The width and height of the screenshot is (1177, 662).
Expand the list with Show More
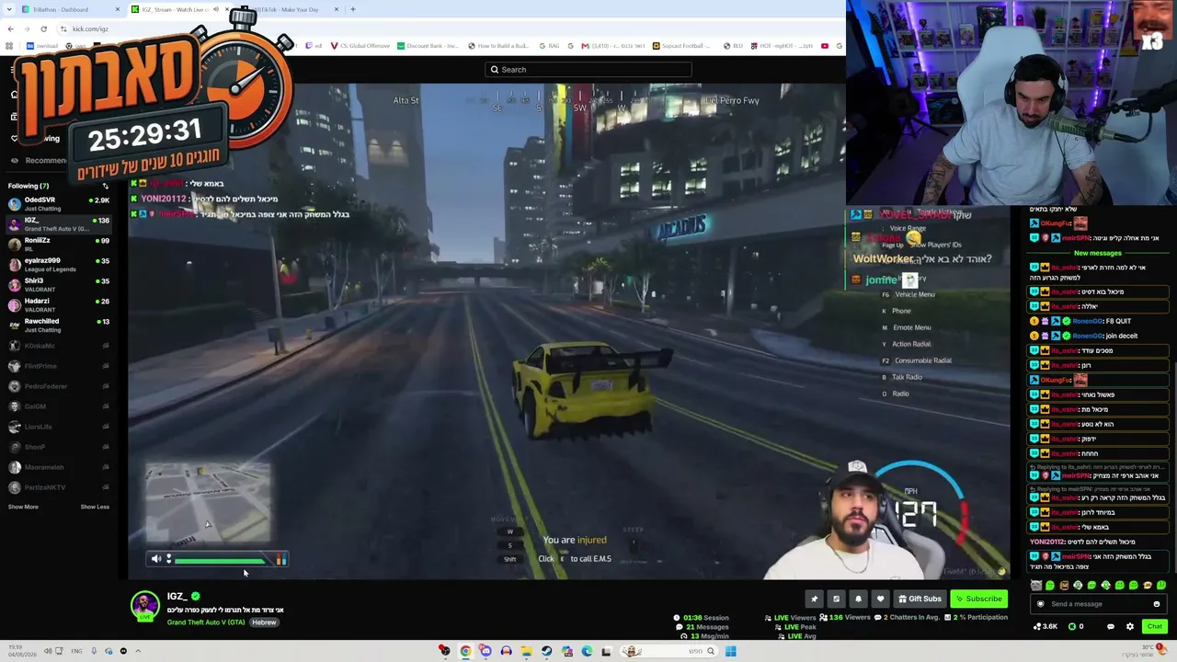pyautogui.click(x=23, y=507)
